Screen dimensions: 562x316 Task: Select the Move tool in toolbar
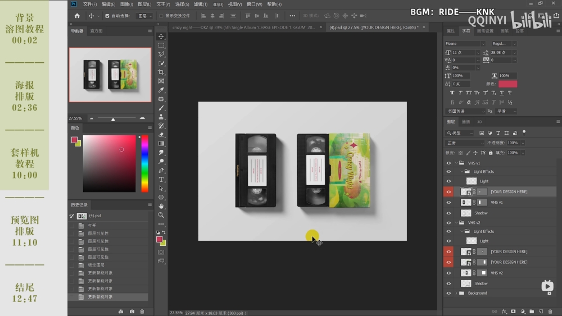(x=161, y=36)
